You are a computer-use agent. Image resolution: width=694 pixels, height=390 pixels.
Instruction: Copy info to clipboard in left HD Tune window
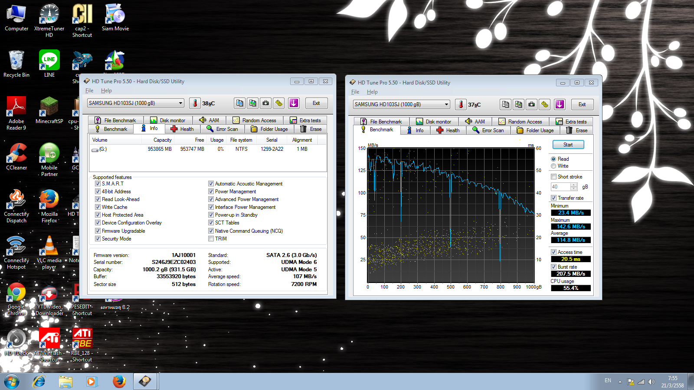pos(239,103)
